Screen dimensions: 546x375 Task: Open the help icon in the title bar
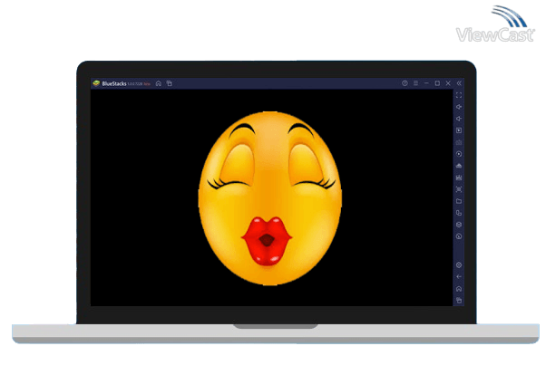point(405,83)
